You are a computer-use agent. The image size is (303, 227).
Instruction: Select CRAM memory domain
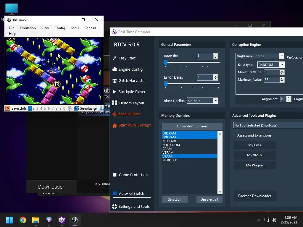(x=190, y=149)
